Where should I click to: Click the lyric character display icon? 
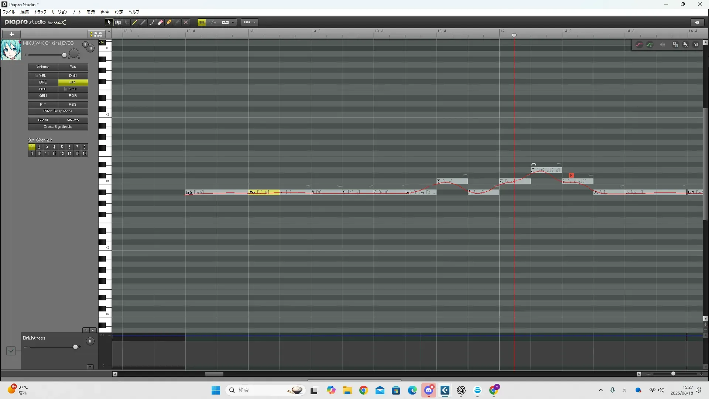685,45
